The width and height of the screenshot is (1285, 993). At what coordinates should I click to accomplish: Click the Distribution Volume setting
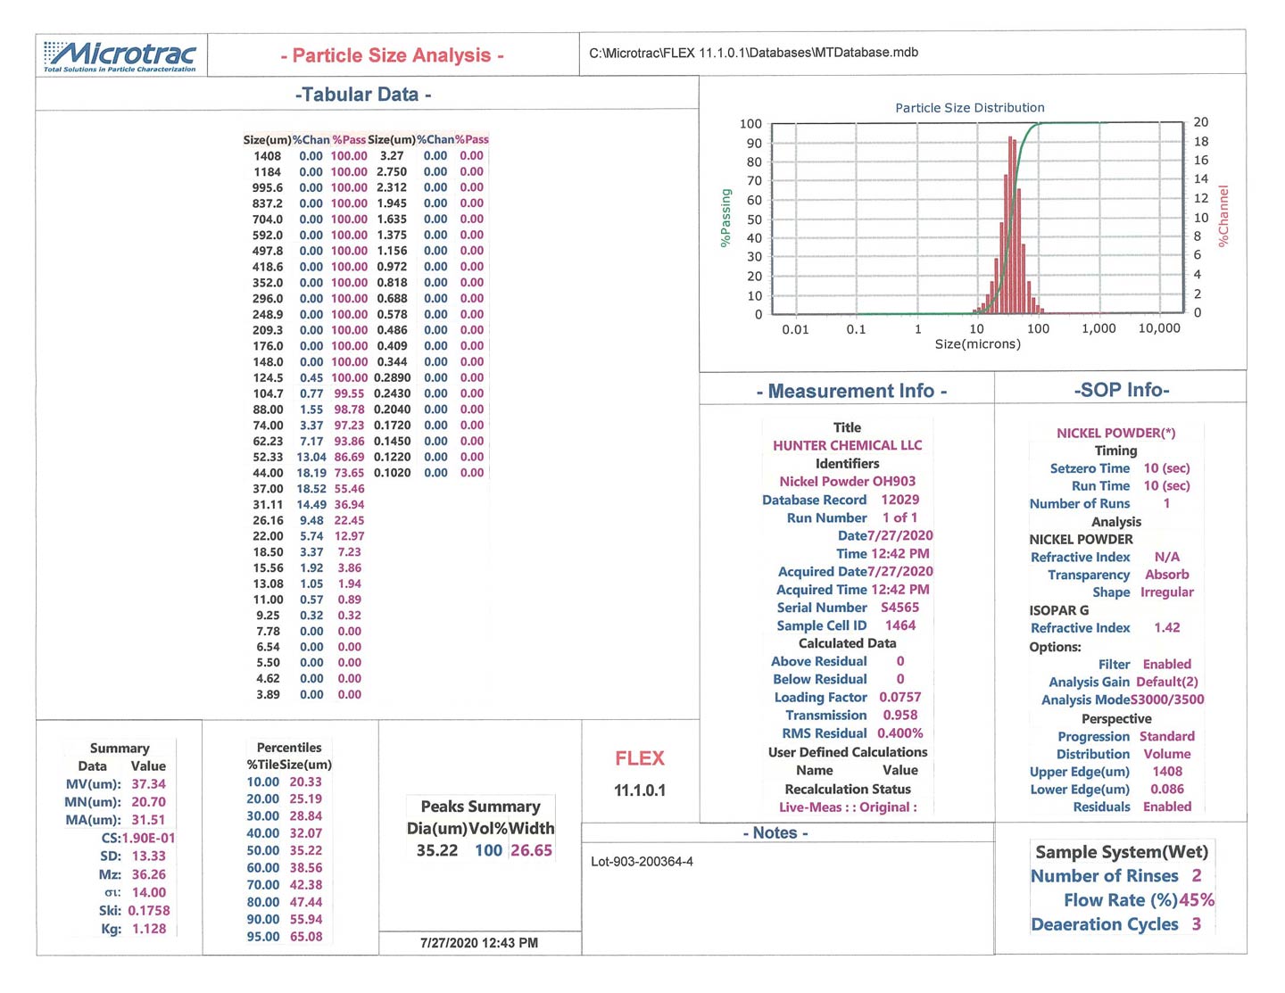click(x=1166, y=754)
